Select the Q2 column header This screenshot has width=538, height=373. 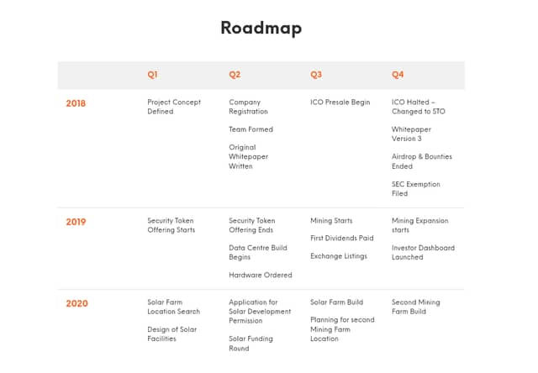pos(235,75)
